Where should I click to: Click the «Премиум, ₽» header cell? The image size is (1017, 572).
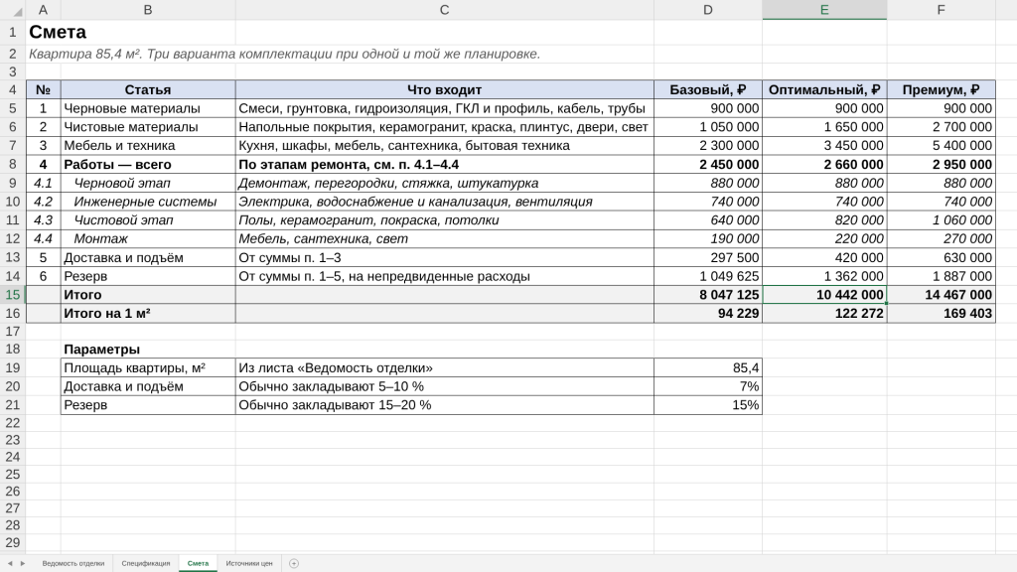942,89
